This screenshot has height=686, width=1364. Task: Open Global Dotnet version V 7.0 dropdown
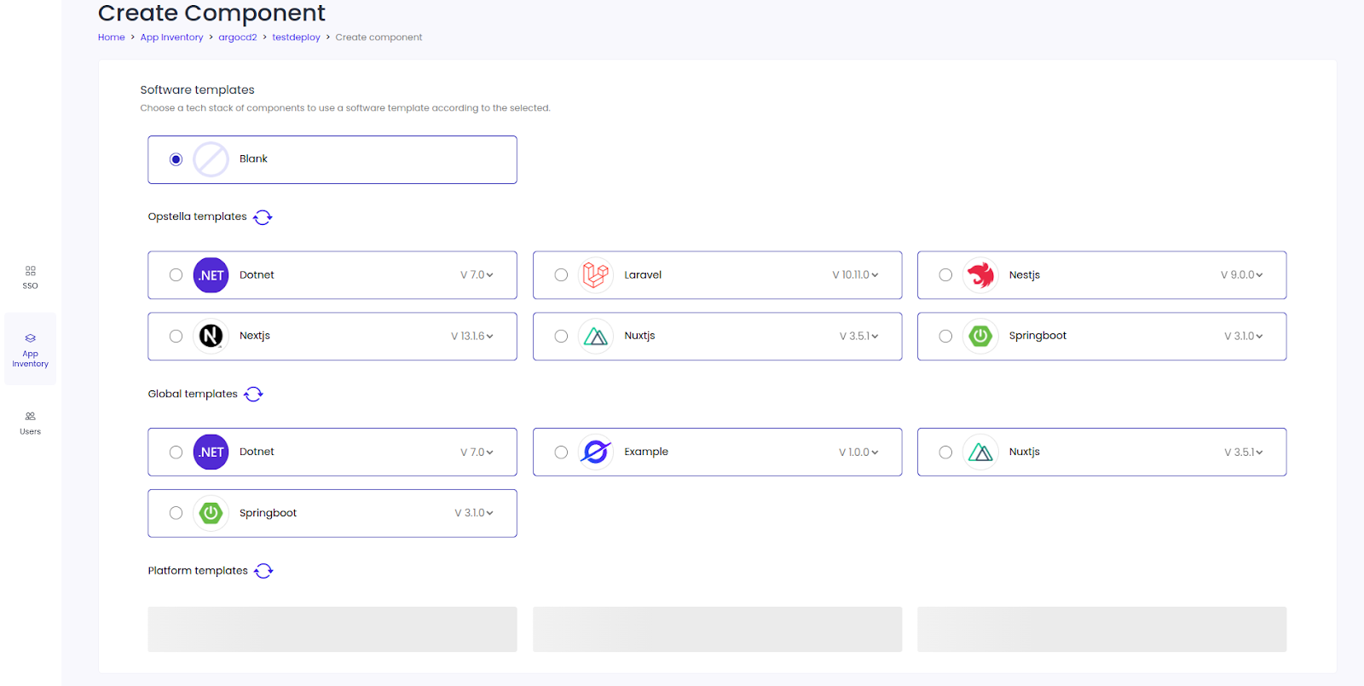pyautogui.click(x=477, y=453)
